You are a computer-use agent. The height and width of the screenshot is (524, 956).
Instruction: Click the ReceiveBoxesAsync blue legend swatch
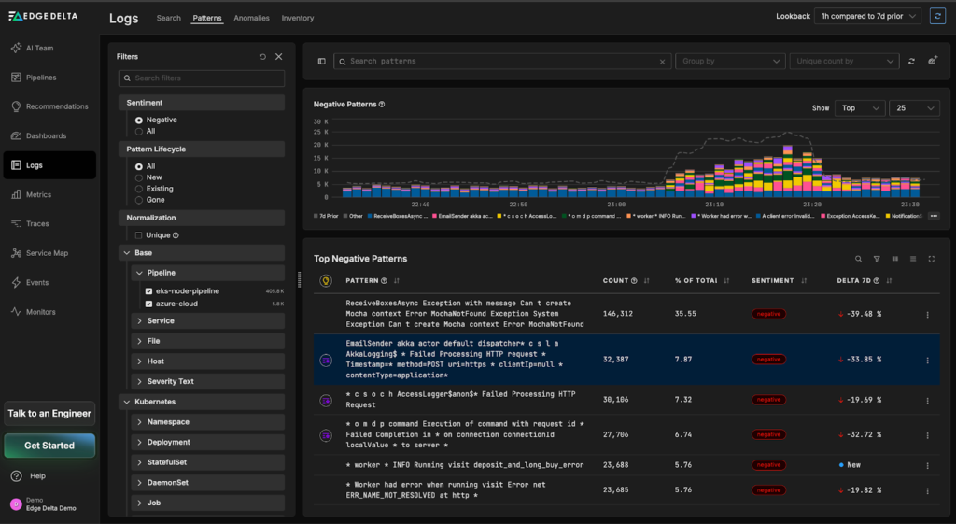369,216
